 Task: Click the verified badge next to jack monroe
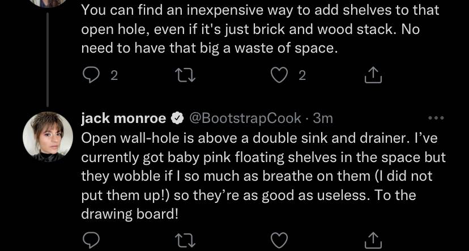tap(177, 119)
